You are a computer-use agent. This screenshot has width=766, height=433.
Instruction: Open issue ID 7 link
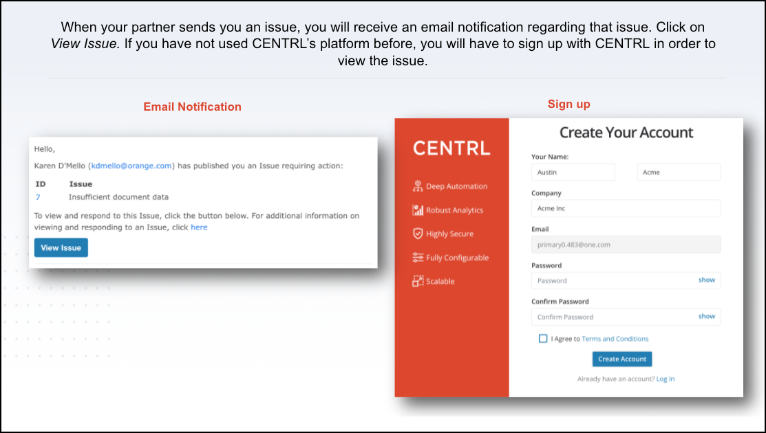(38, 197)
